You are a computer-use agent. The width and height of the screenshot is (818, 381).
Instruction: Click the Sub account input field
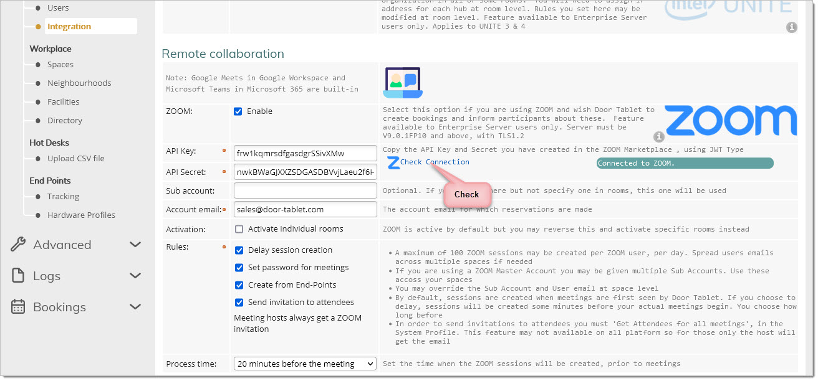[306, 190]
